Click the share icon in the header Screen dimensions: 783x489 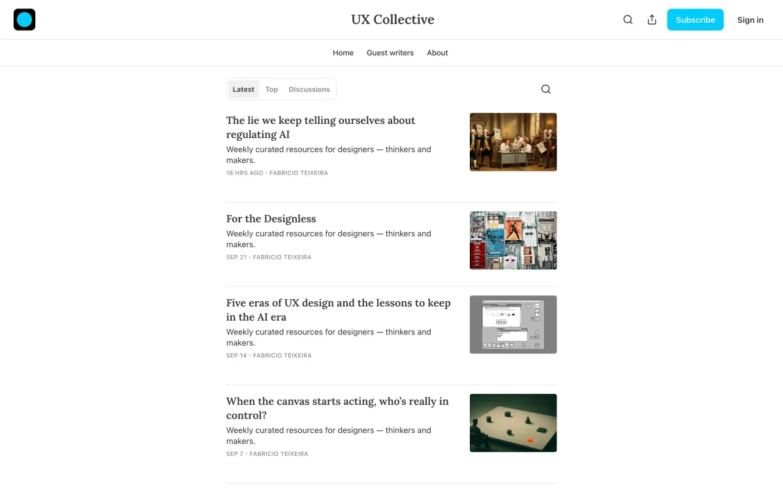tap(652, 20)
